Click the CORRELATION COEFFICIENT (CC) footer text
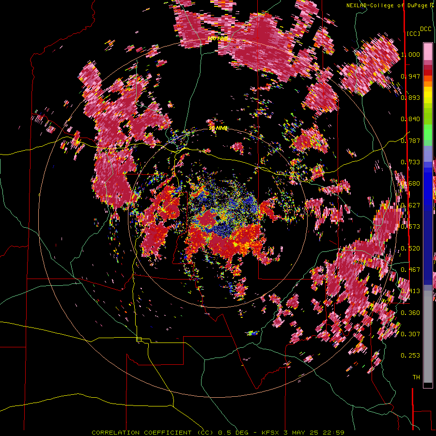The image size is (436, 436). pos(153,433)
